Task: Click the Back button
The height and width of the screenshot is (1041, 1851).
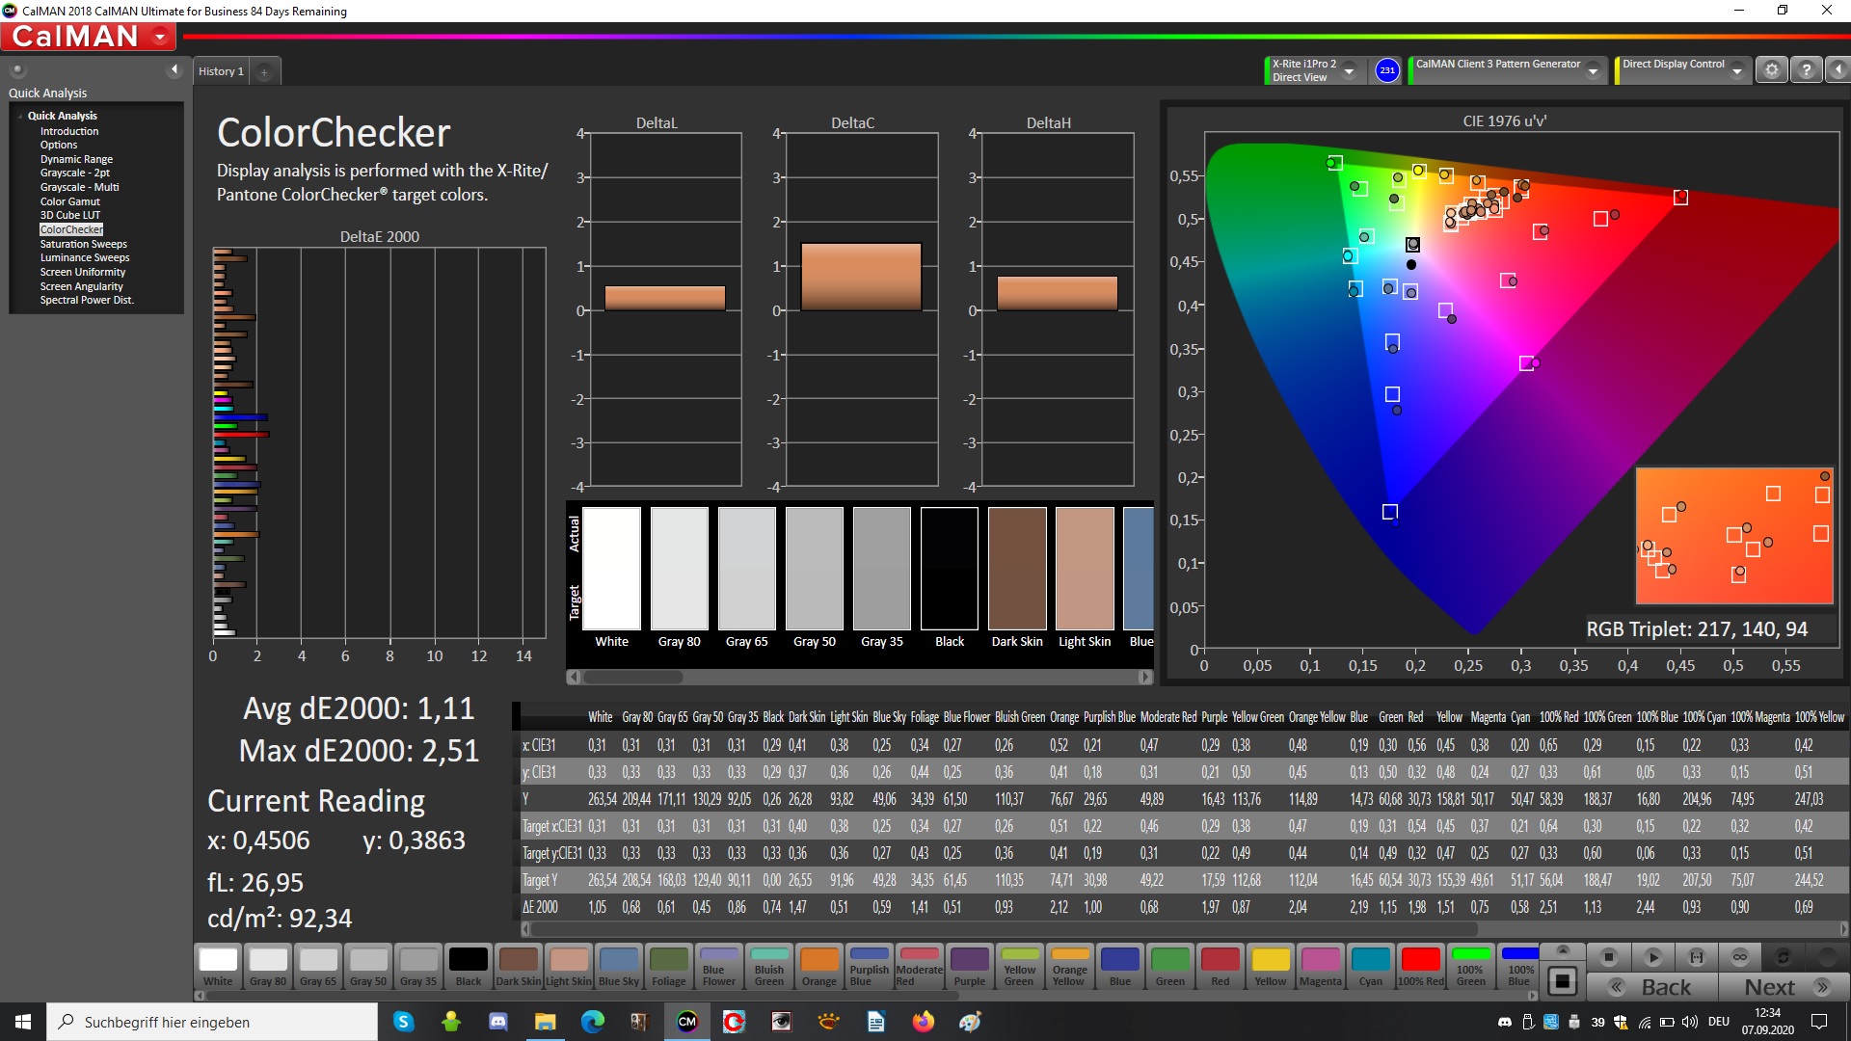Action: [1651, 987]
